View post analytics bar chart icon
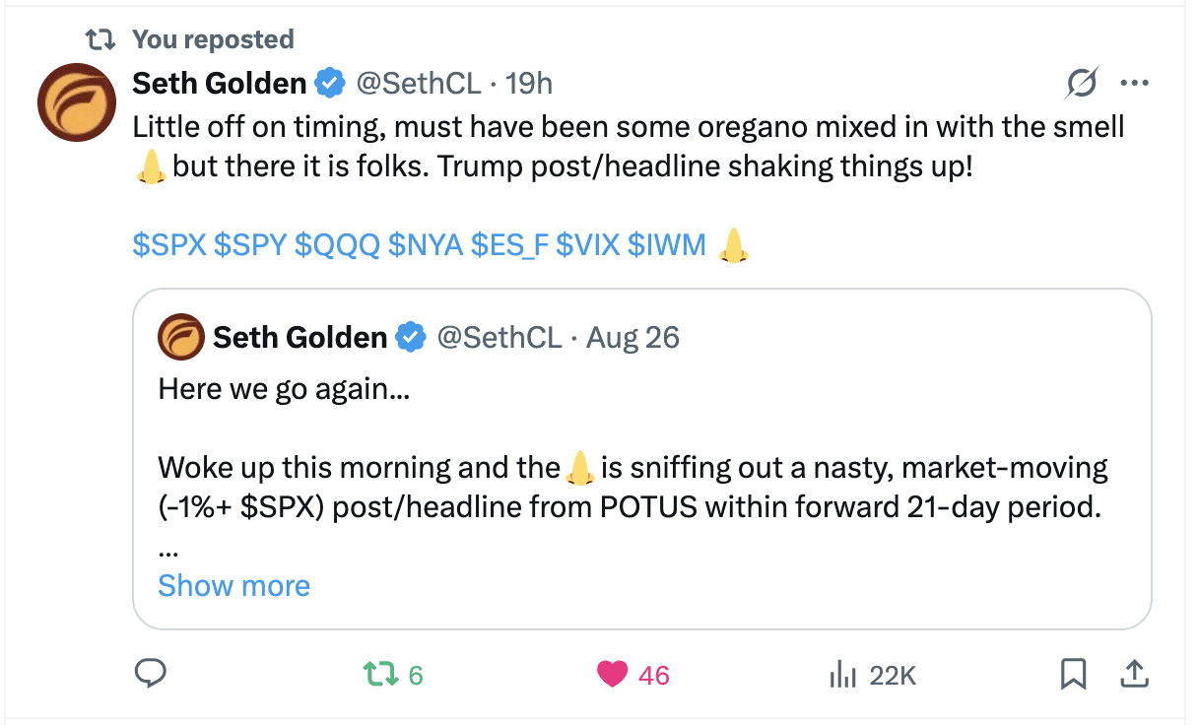 842,675
